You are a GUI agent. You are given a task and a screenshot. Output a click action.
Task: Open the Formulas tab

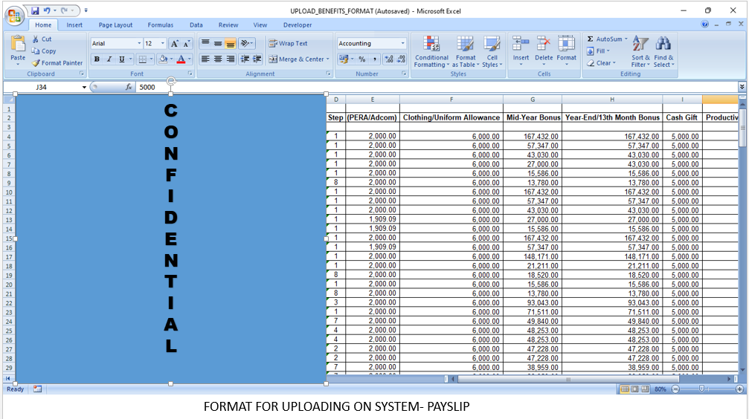(161, 25)
